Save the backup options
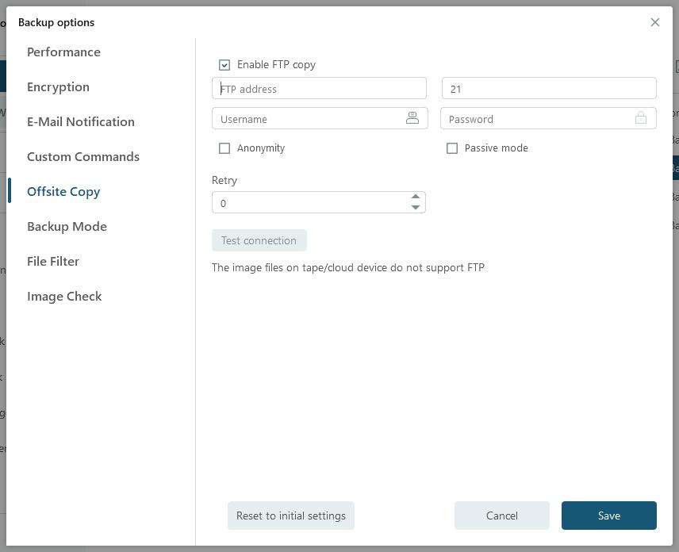 coord(608,516)
